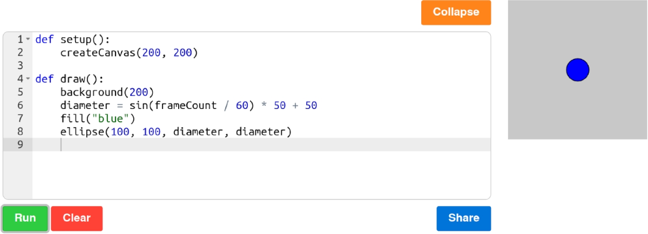Screen dimensions: 648x234
Task: Clear the code with the red Clear button
Action: (77, 218)
